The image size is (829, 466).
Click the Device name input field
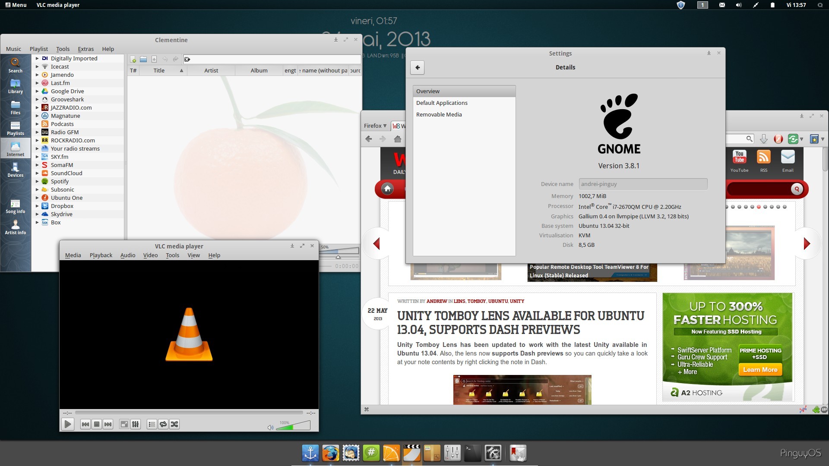[x=643, y=184]
